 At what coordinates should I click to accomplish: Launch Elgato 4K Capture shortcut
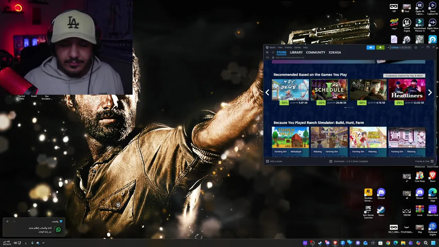click(x=420, y=8)
